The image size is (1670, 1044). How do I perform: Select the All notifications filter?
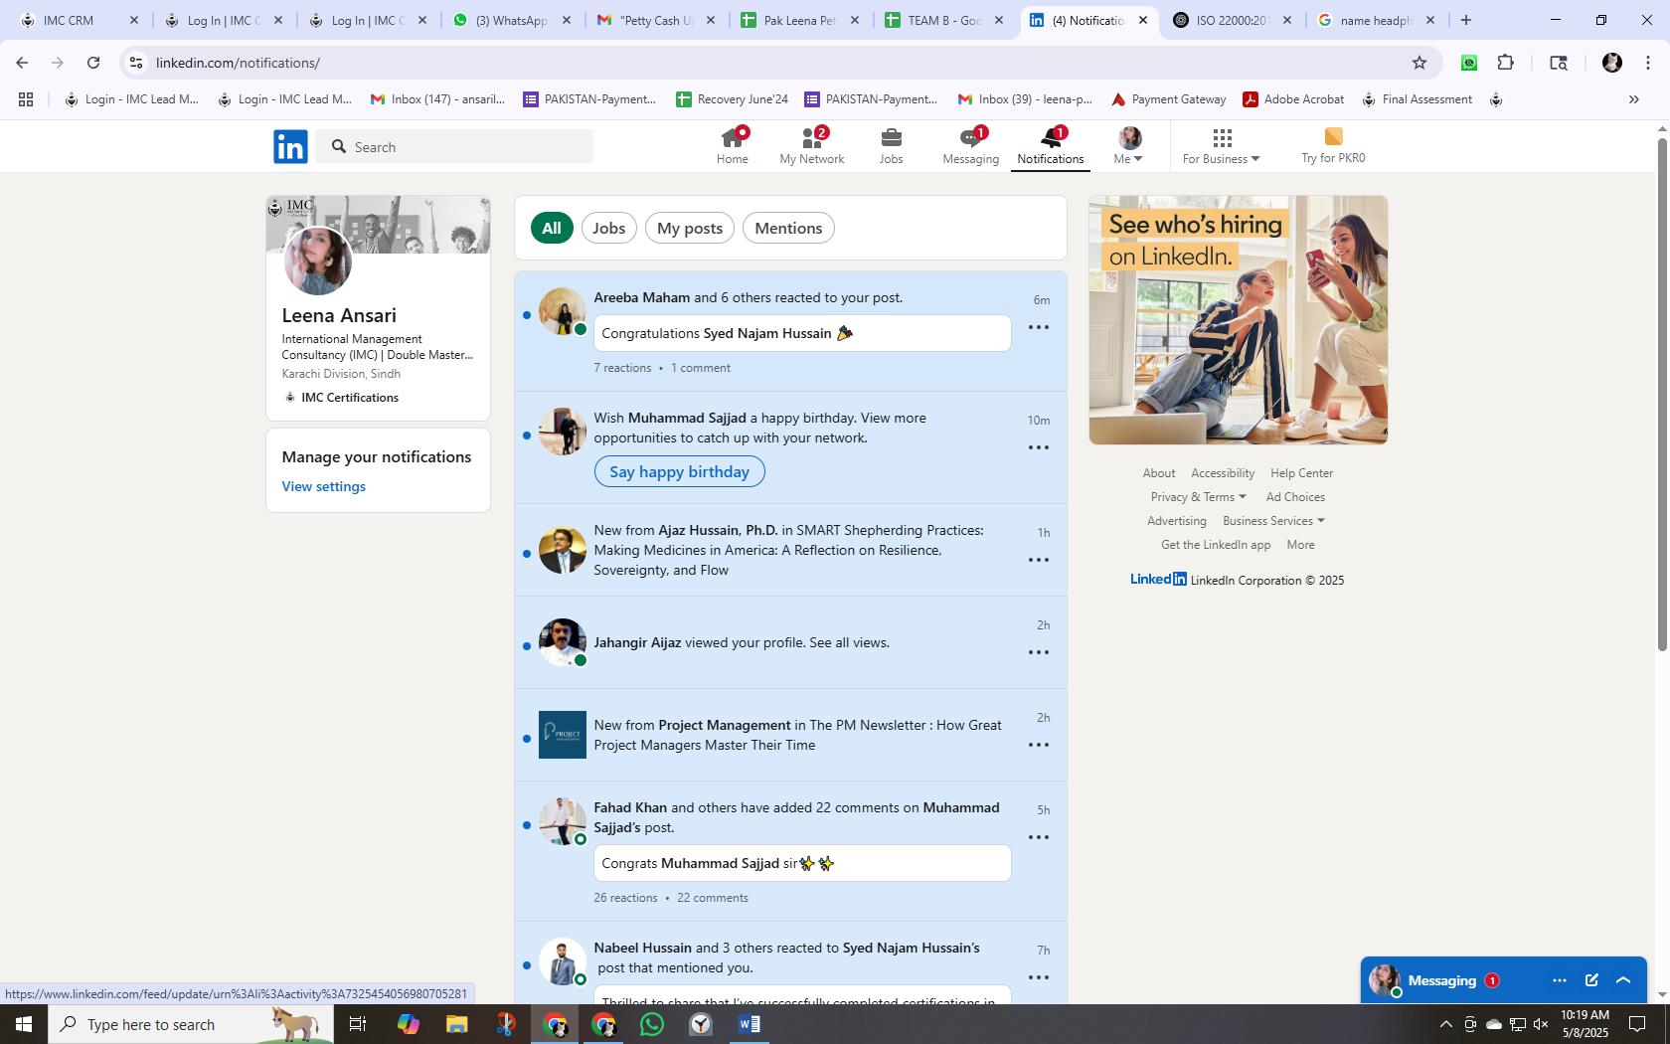tap(552, 228)
